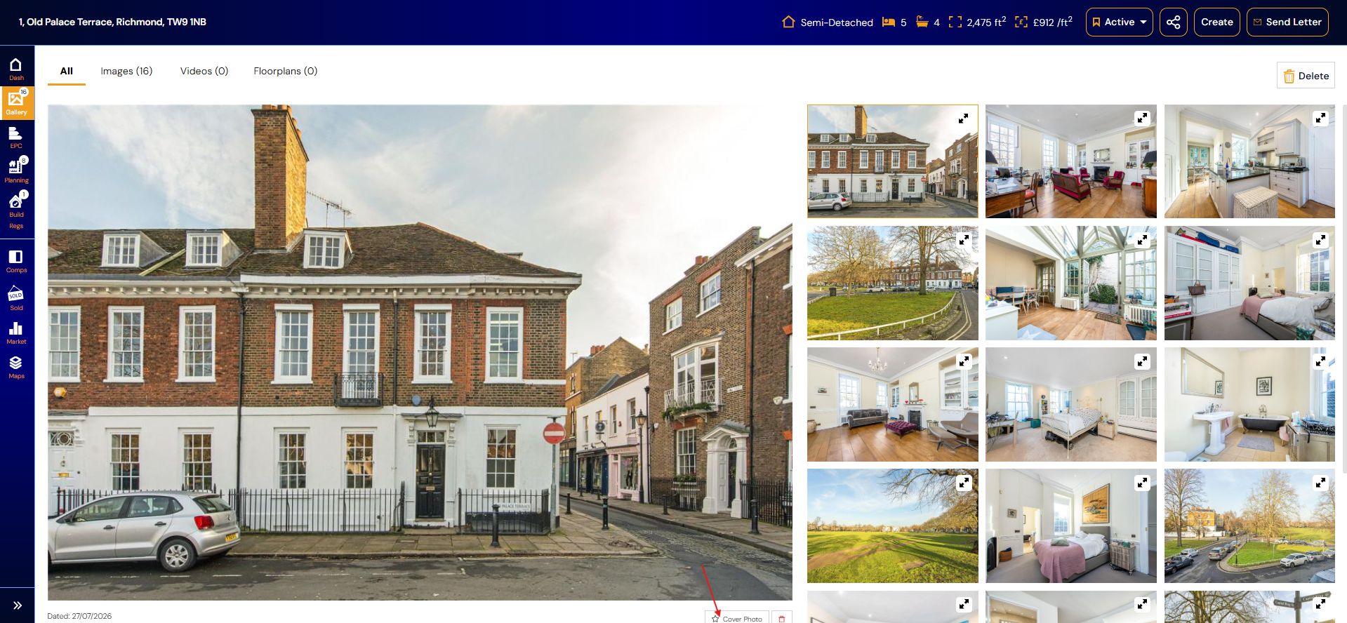
Task: Click expand icon on the chandelier sitting room thumbnail
Action: coord(964,361)
